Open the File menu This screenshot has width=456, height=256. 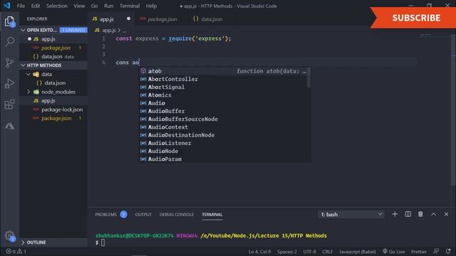(21, 6)
